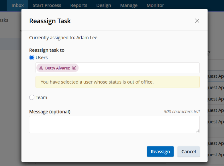Switch to the Reports tab

pyautogui.click(x=79, y=5)
